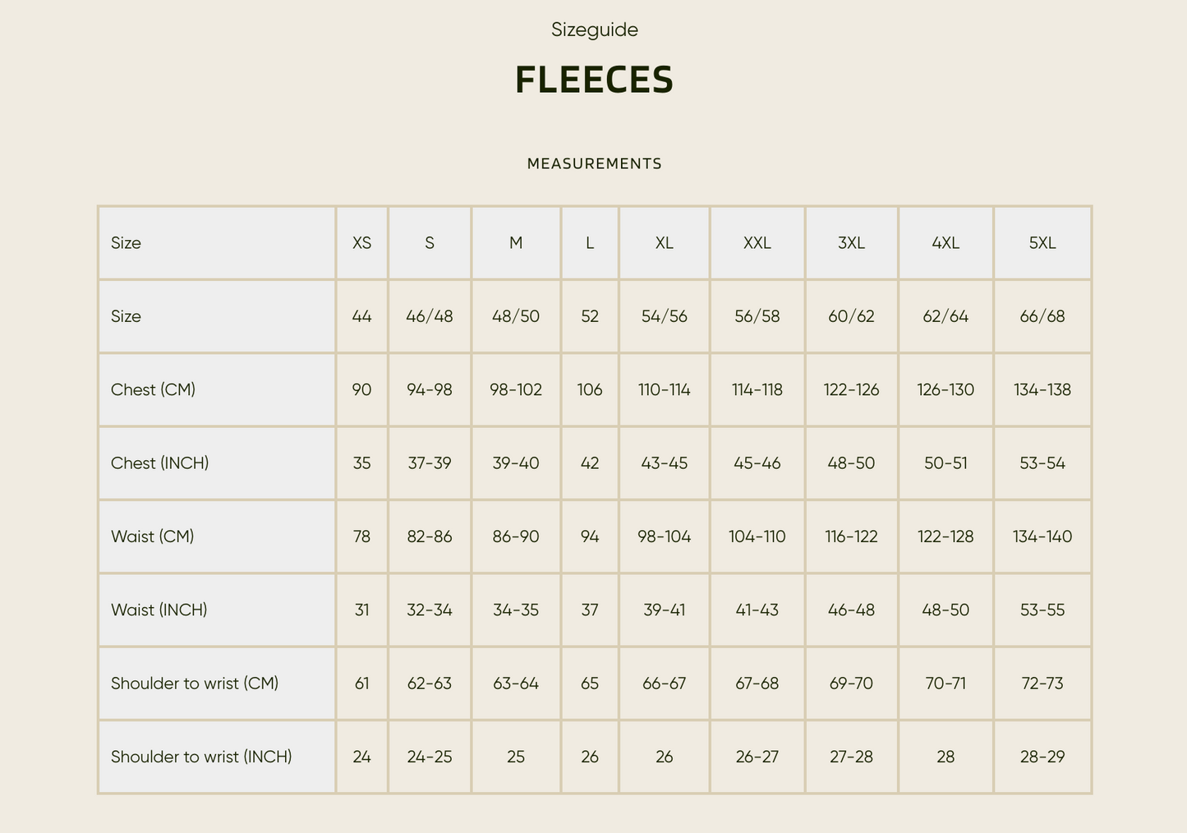Click the 46/48 size cell

[x=430, y=316]
